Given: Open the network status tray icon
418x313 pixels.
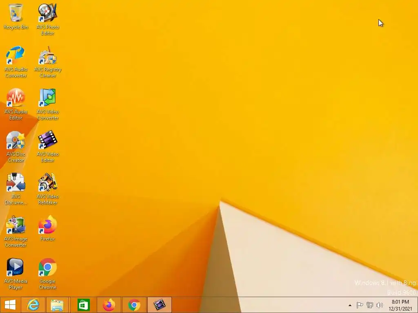Looking at the screenshot, I should click(370, 305).
